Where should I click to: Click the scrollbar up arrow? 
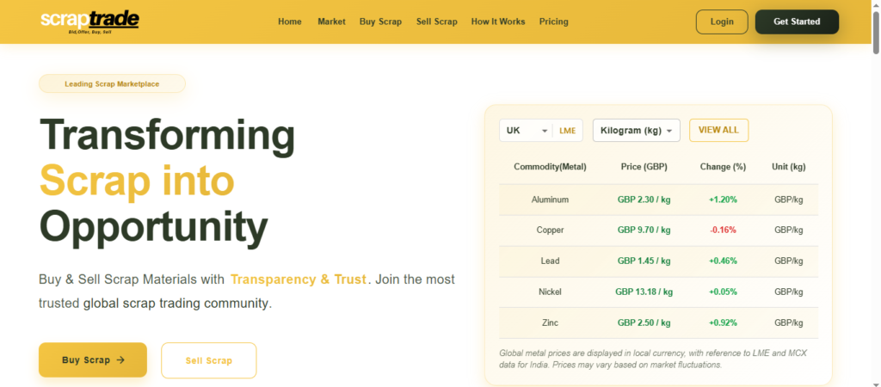point(874,5)
